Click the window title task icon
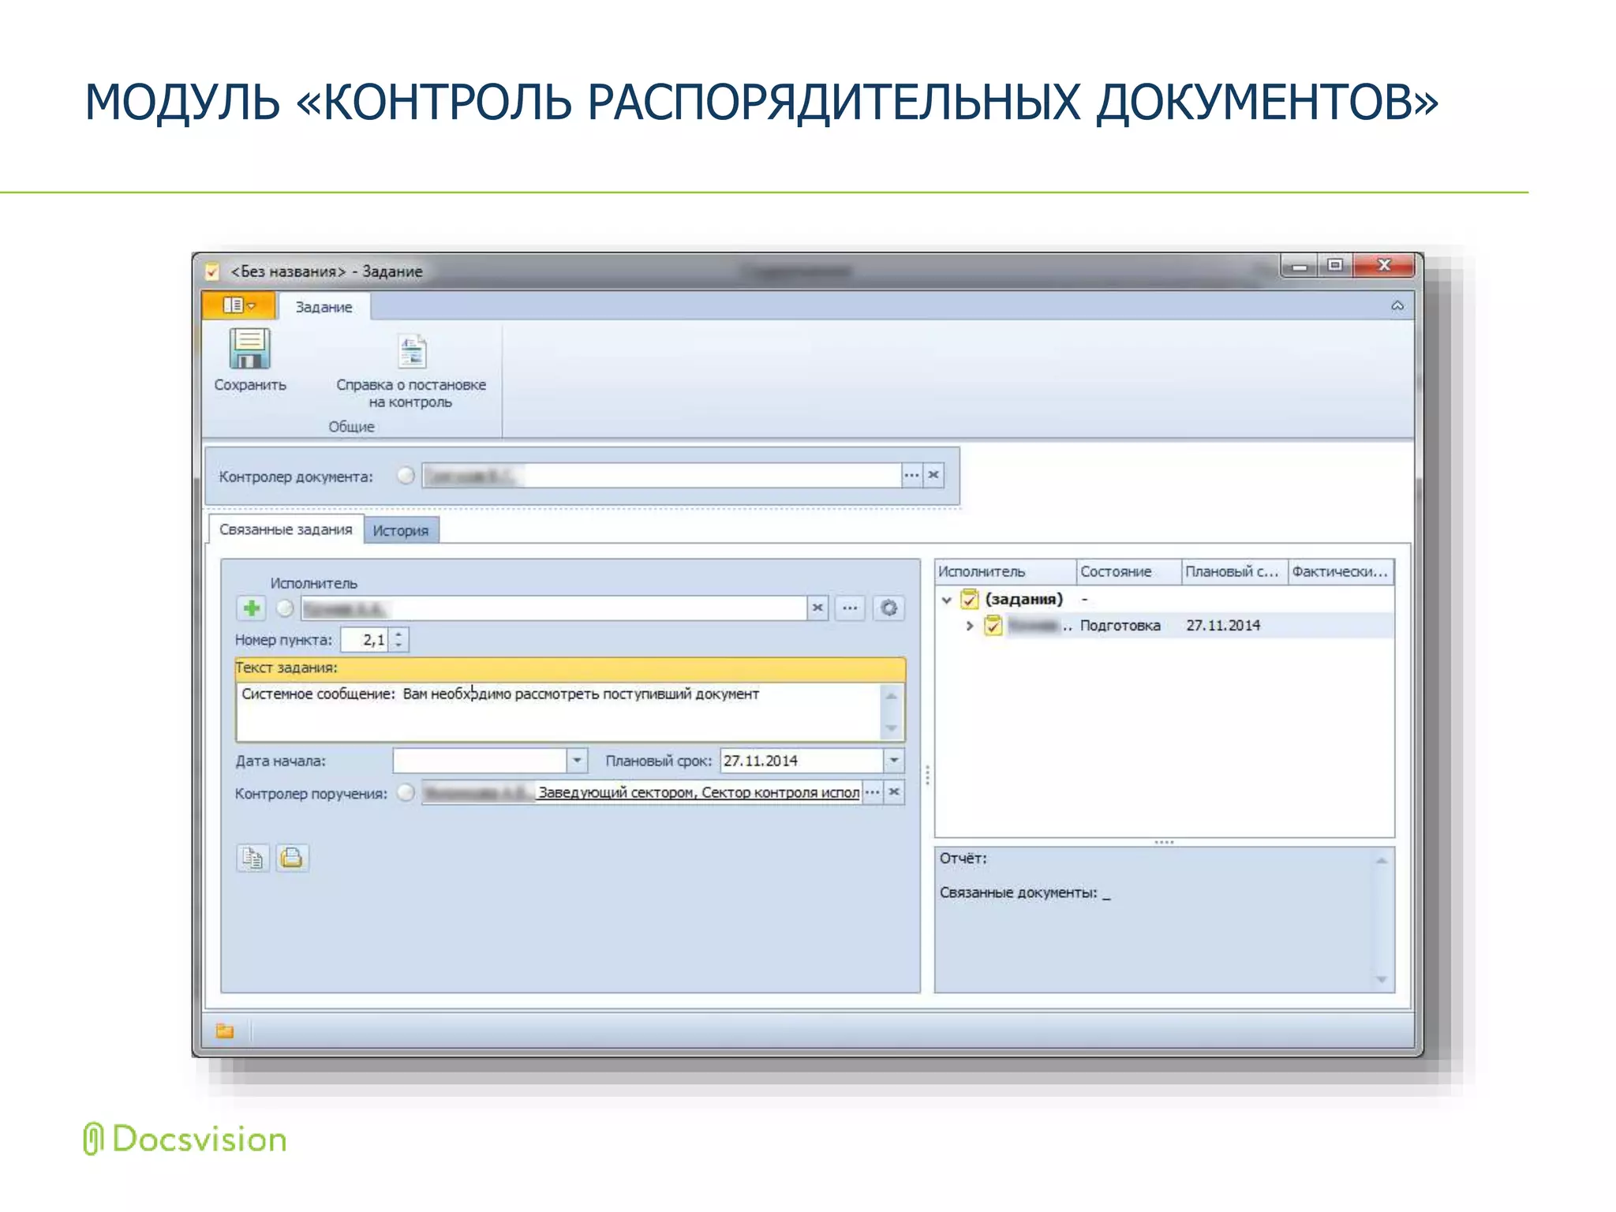The width and height of the screenshot is (1616, 1212). pos(212,271)
